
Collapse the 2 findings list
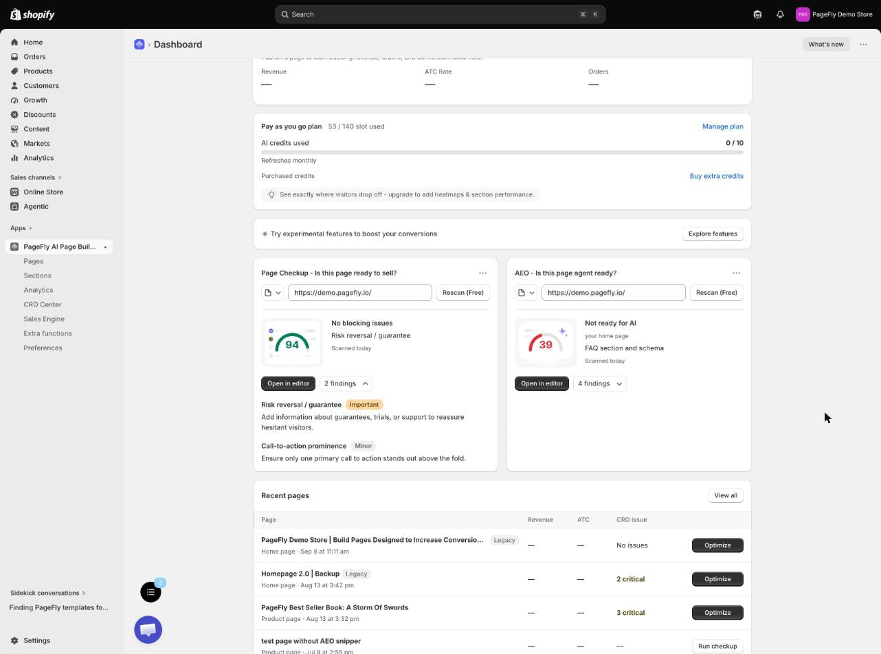coord(346,383)
